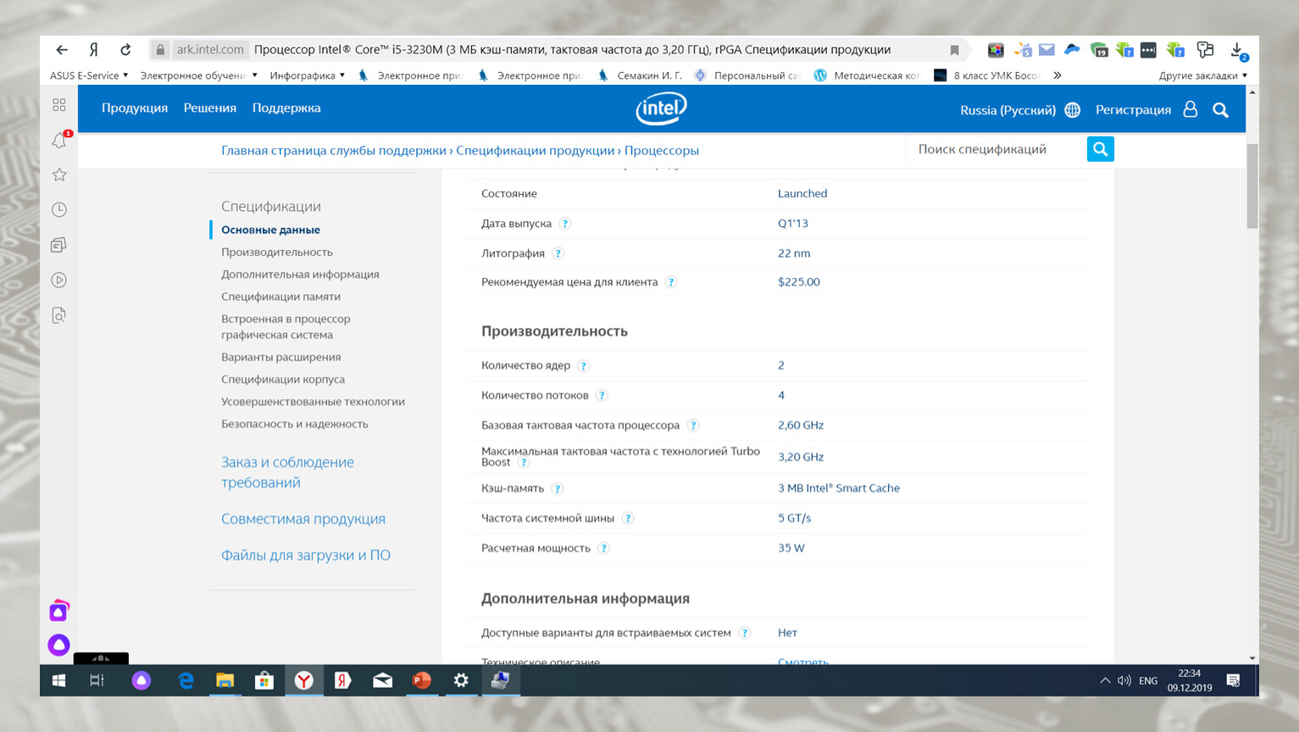Open the Поддержка menu
1299x732 pixels.
(x=286, y=108)
